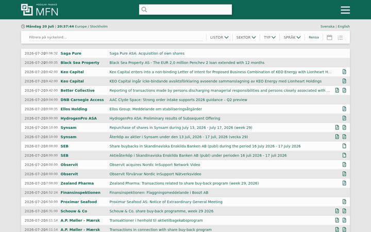
Task: Open the Black Sea Property company link
Action: pyautogui.click(x=80, y=62)
